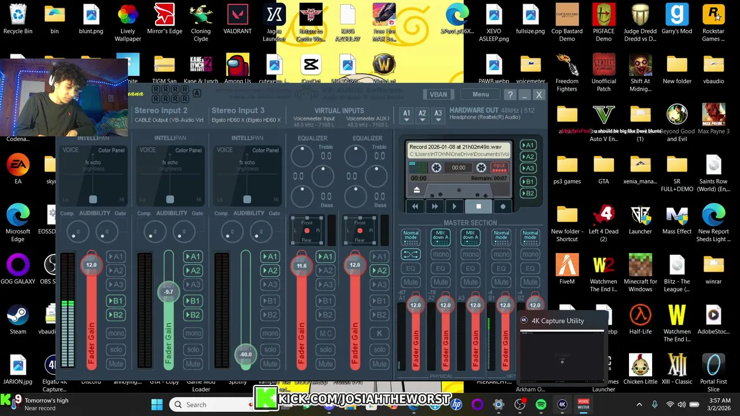The width and height of the screenshot is (740, 416).
Task: Select the Recycle Bin icon
Action: pos(18,19)
